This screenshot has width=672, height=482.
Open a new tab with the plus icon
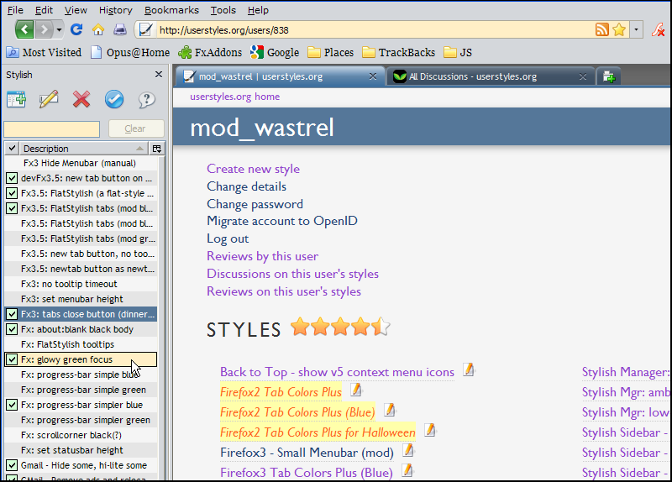click(x=609, y=76)
